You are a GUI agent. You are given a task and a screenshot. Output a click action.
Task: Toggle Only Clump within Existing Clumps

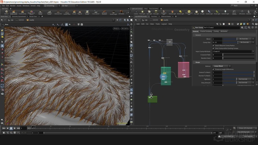(x=214, y=48)
